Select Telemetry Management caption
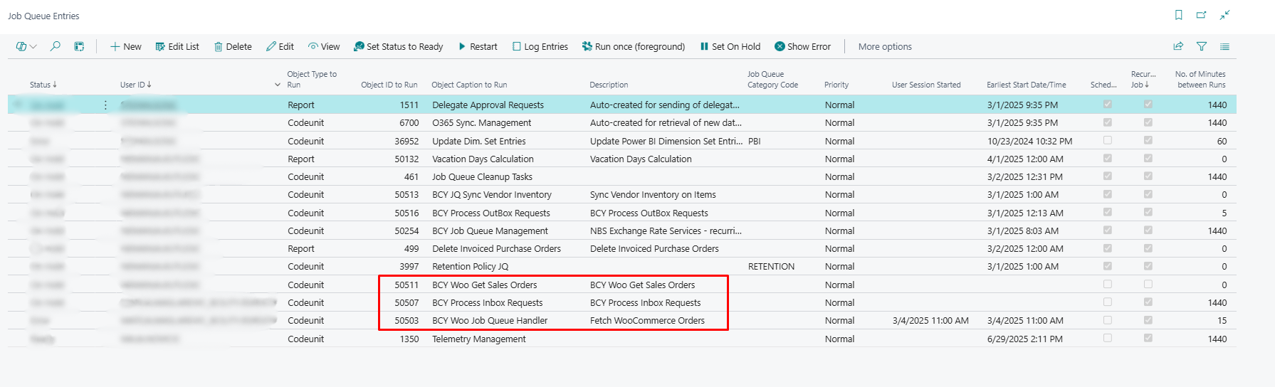Screen dimensions: 1275x387 (478, 339)
